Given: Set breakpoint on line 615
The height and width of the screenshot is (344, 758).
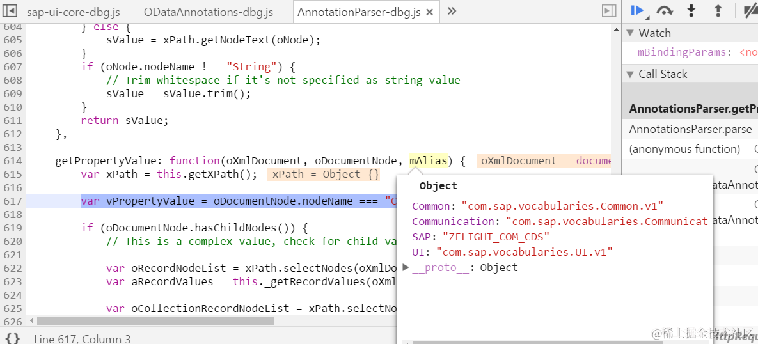Looking at the screenshot, I should 12,174.
